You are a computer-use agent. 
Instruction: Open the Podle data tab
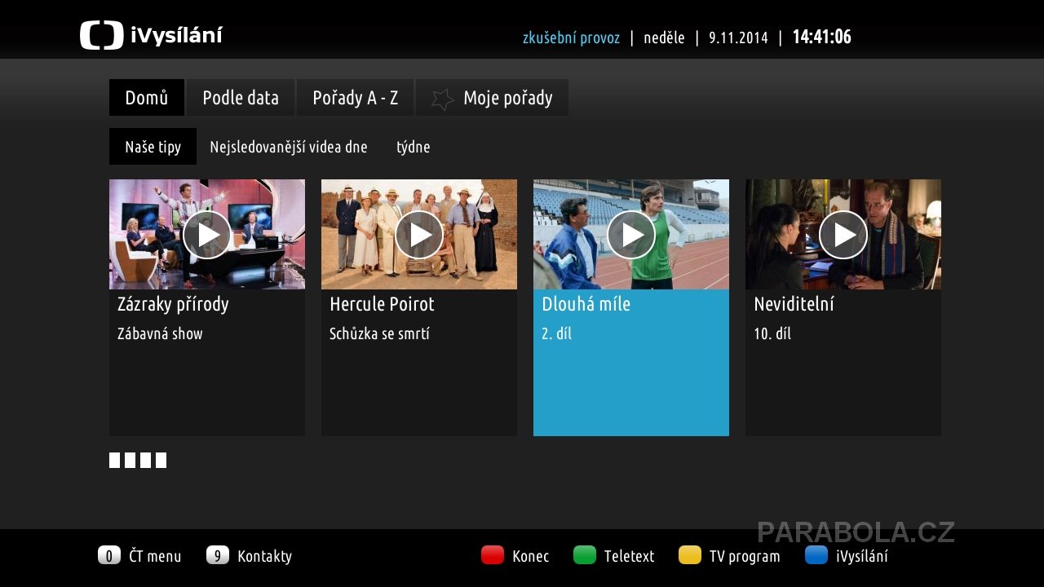[x=241, y=98]
